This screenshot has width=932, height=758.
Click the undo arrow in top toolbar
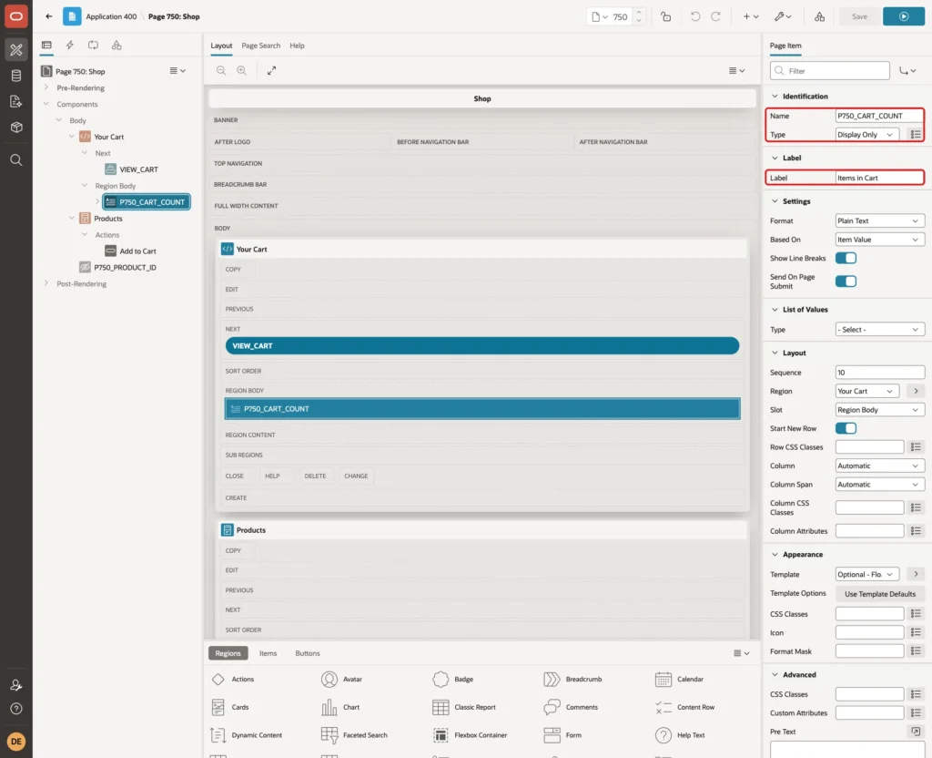pos(694,16)
